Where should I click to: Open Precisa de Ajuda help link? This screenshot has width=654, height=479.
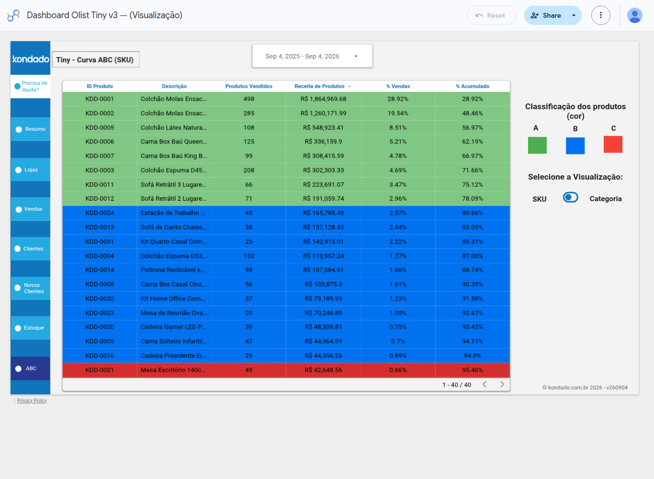tap(31, 86)
